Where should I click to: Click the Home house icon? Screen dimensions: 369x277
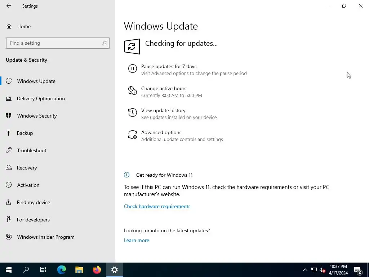click(9, 26)
